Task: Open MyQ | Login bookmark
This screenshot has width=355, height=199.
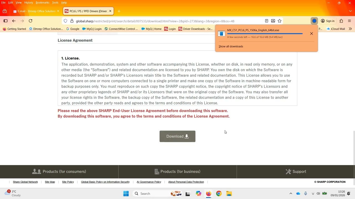Action: click(x=92, y=29)
